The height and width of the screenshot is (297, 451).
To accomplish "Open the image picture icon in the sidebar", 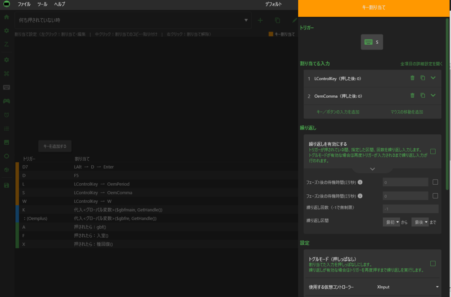I will point(6,142).
